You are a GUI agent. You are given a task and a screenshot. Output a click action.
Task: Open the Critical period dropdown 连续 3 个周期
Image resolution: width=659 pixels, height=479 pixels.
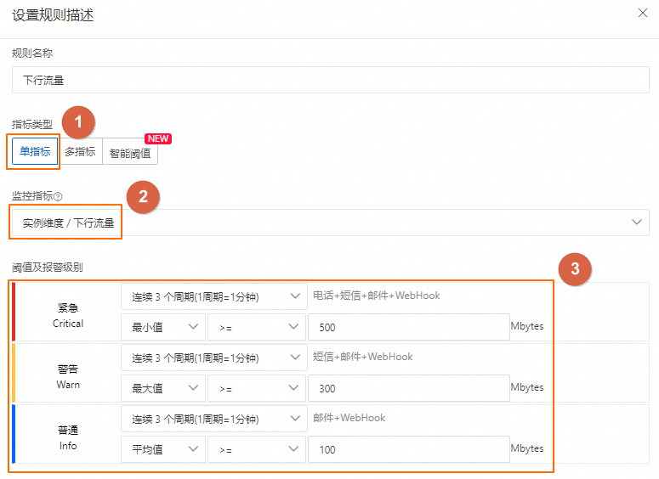(214, 296)
